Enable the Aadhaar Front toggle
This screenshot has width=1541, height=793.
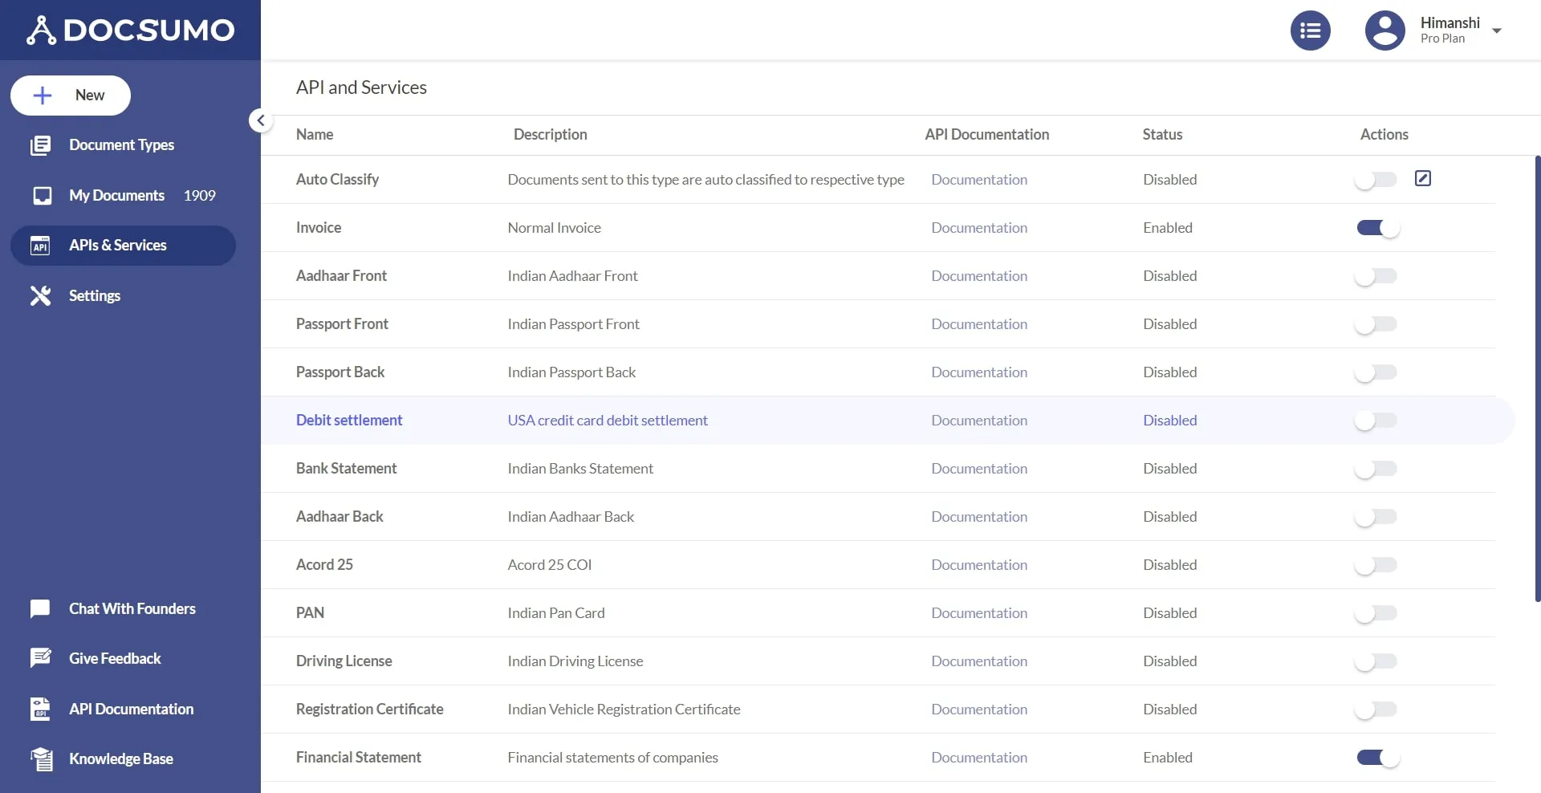pyautogui.click(x=1376, y=275)
